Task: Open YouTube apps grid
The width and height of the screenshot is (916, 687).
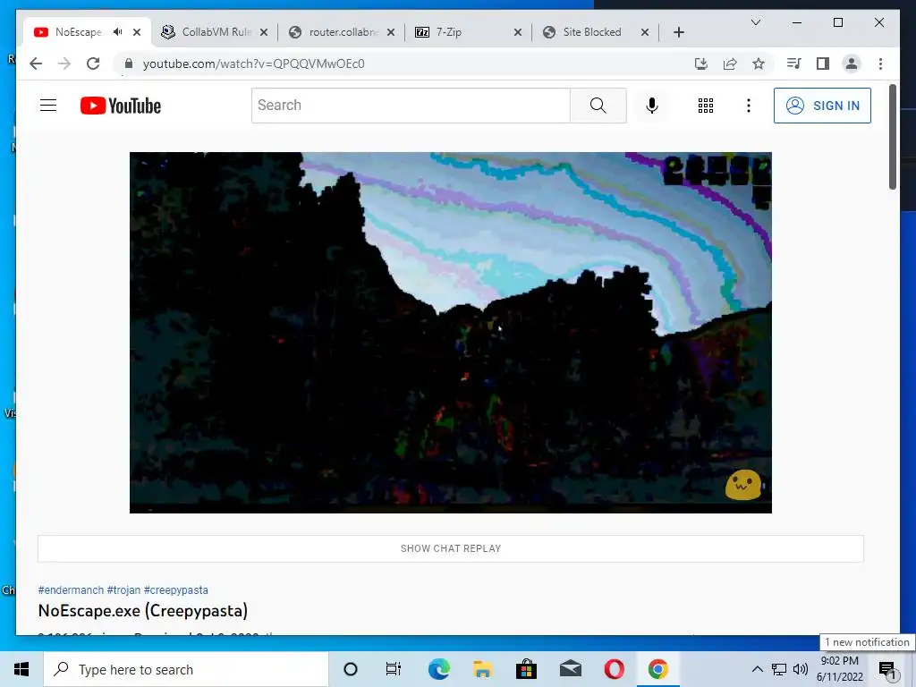Action: click(706, 106)
